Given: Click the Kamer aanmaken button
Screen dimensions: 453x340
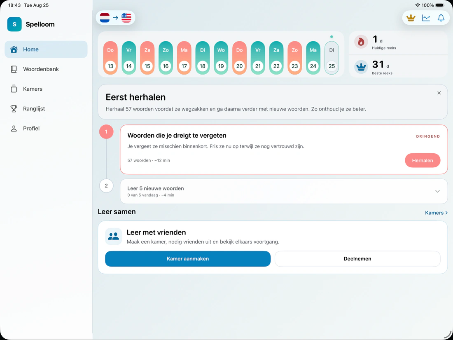Looking at the screenshot, I should pos(188,259).
